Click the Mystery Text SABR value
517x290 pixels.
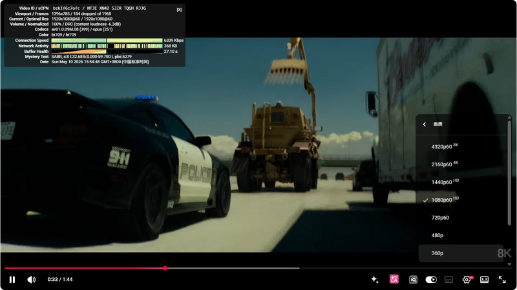coord(91,57)
